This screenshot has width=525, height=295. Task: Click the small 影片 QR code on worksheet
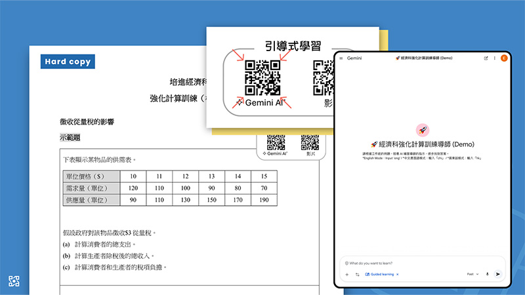(x=310, y=142)
